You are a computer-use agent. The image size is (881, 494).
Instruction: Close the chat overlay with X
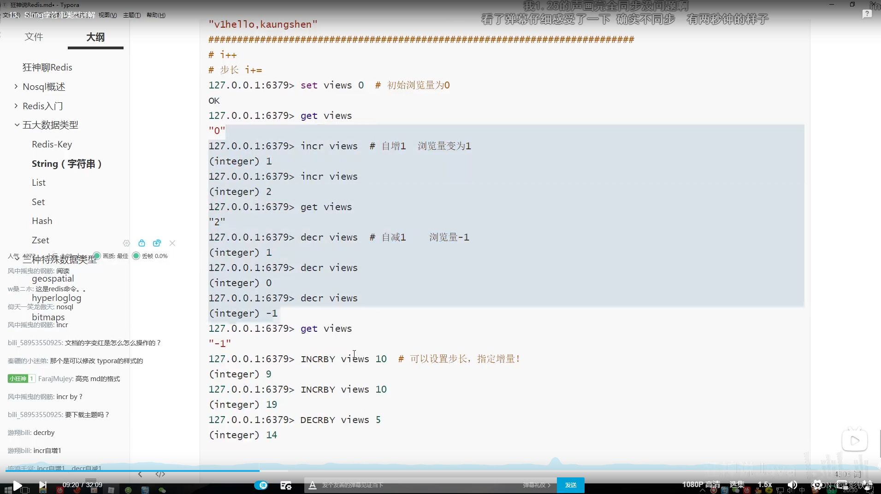[172, 243]
